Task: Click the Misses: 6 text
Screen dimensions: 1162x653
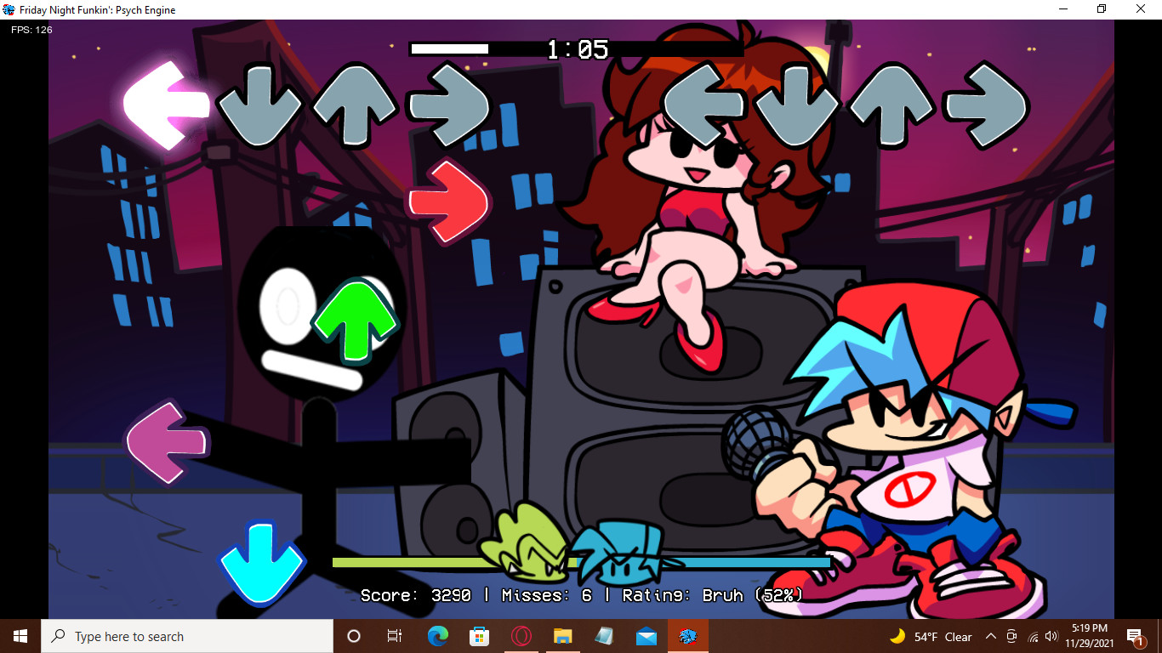Action: click(546, 595)
